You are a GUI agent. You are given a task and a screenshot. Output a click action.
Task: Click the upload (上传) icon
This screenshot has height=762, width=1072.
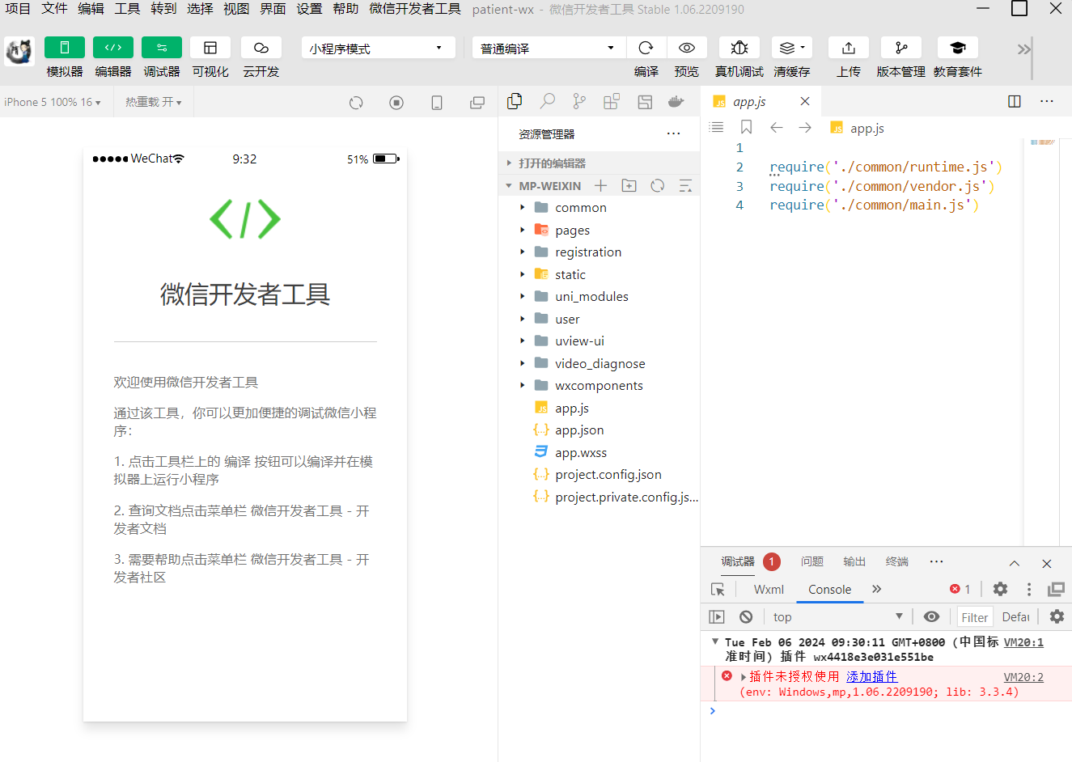pyautogui.click(x=849, y=48)
